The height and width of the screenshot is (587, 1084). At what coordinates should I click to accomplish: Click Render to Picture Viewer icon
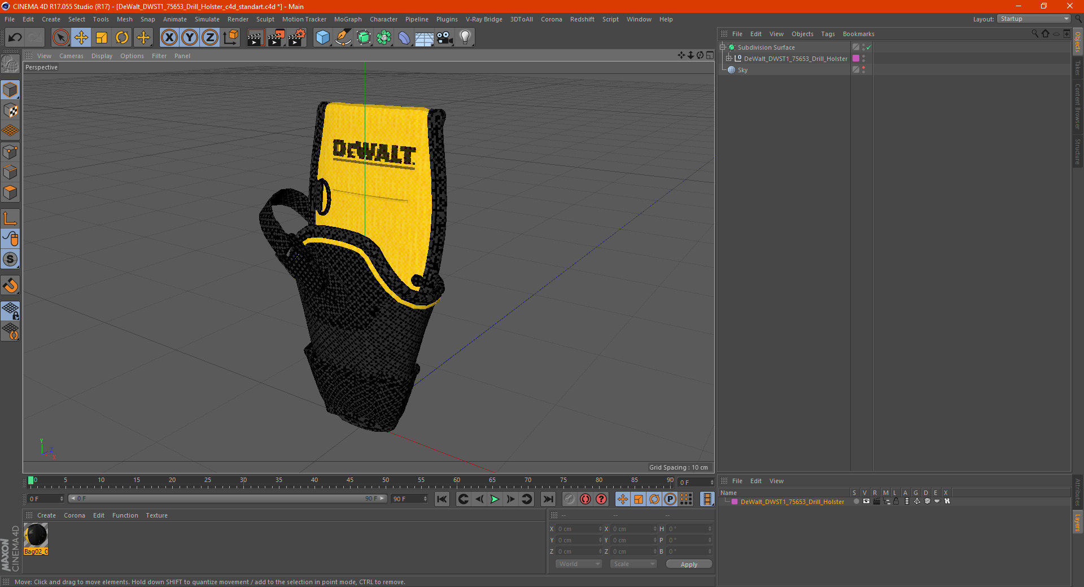(276, 38)
